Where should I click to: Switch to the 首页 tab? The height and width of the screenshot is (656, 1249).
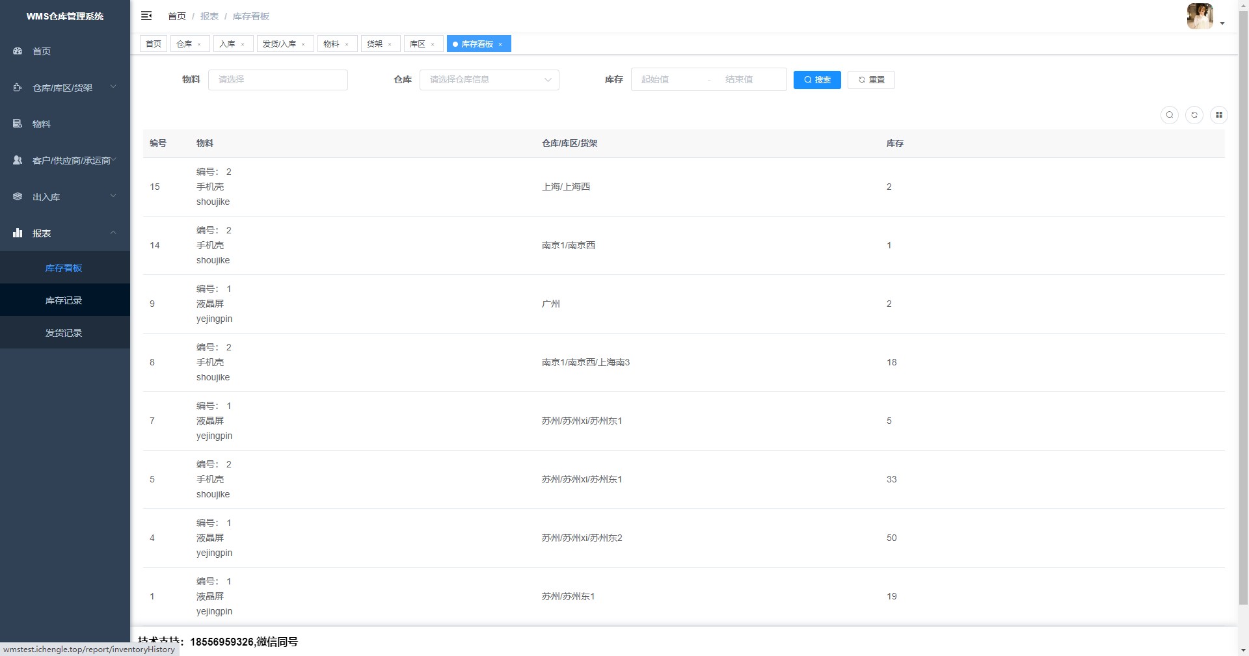[154, 44]
